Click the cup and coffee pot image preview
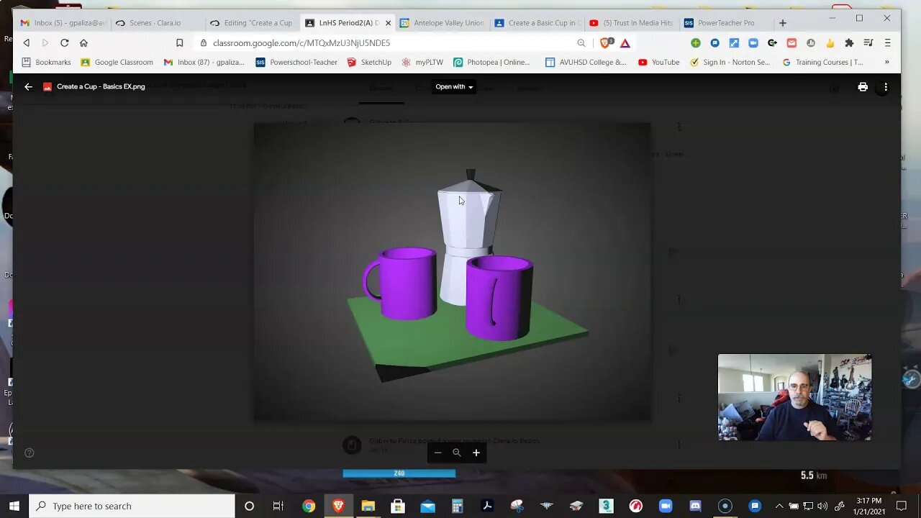The height and width of the screenshot is (518, 921). point(452,272)
